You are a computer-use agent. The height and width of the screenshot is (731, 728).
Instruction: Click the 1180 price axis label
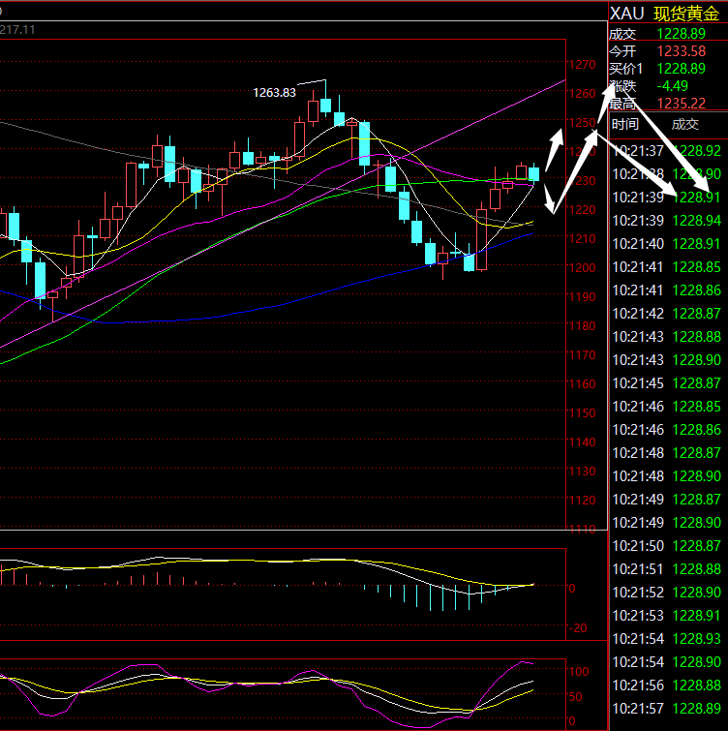tap(583, 325)
